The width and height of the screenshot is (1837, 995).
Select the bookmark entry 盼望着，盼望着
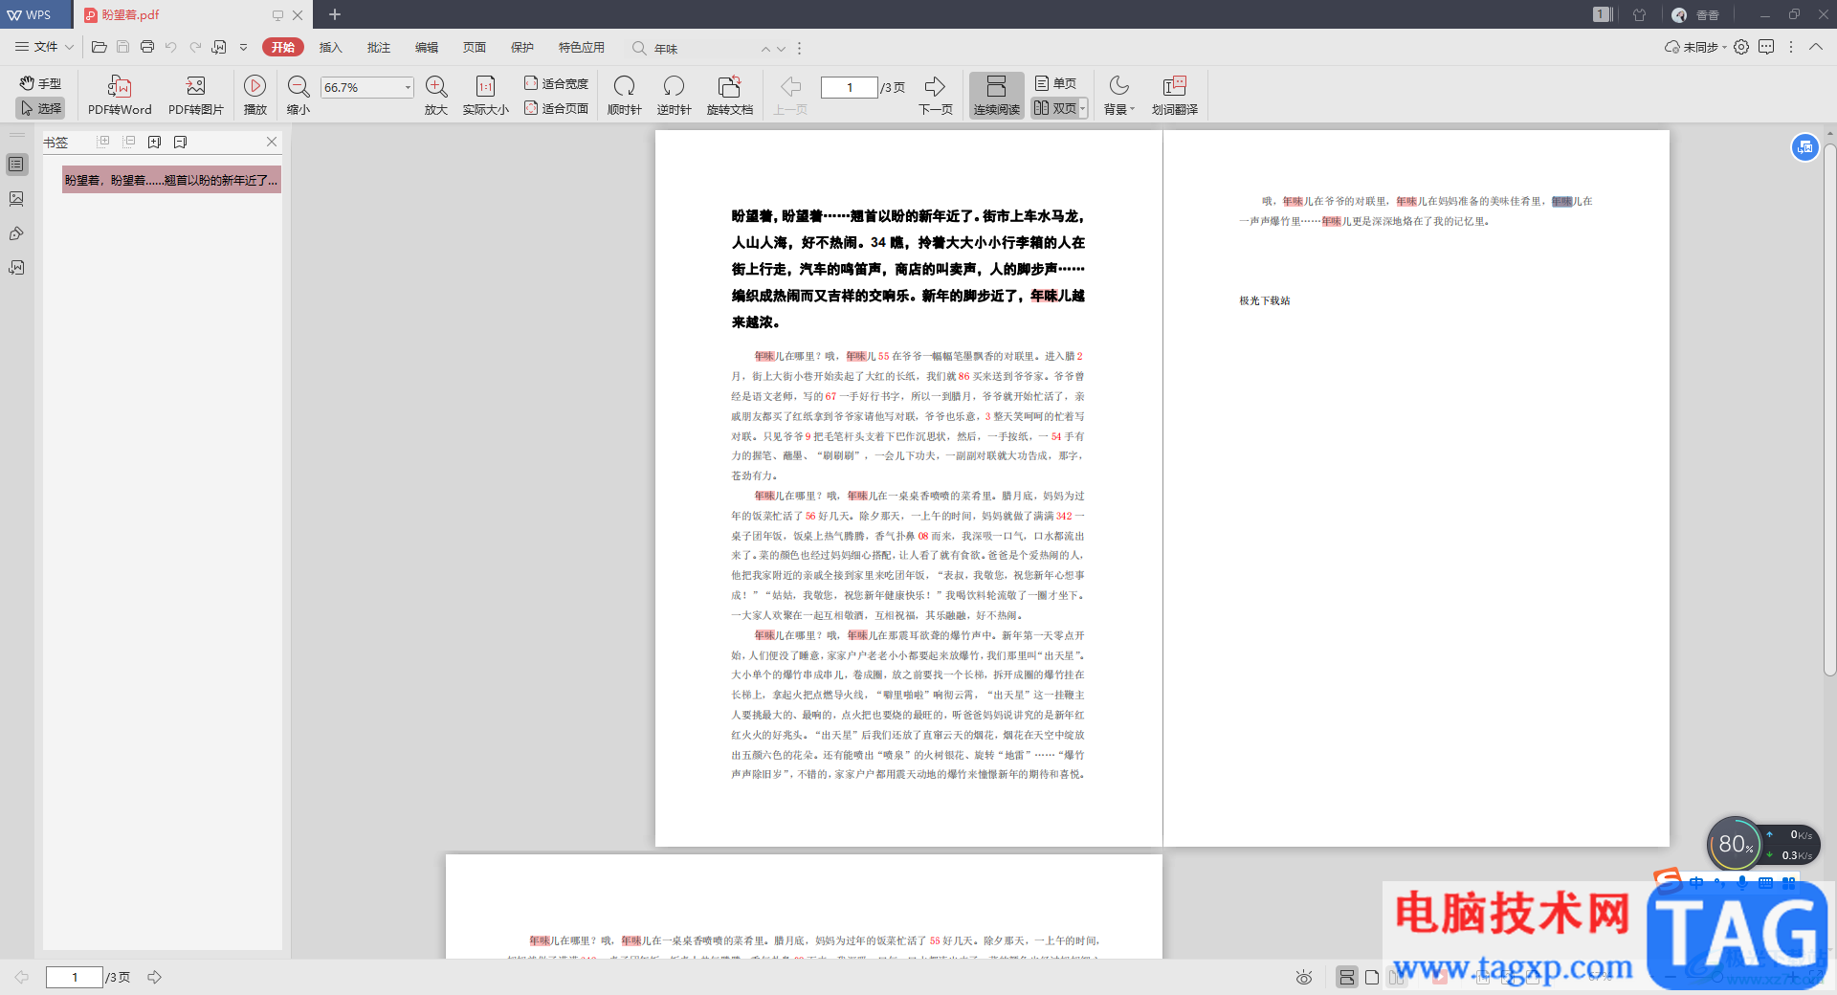[171, 180]
